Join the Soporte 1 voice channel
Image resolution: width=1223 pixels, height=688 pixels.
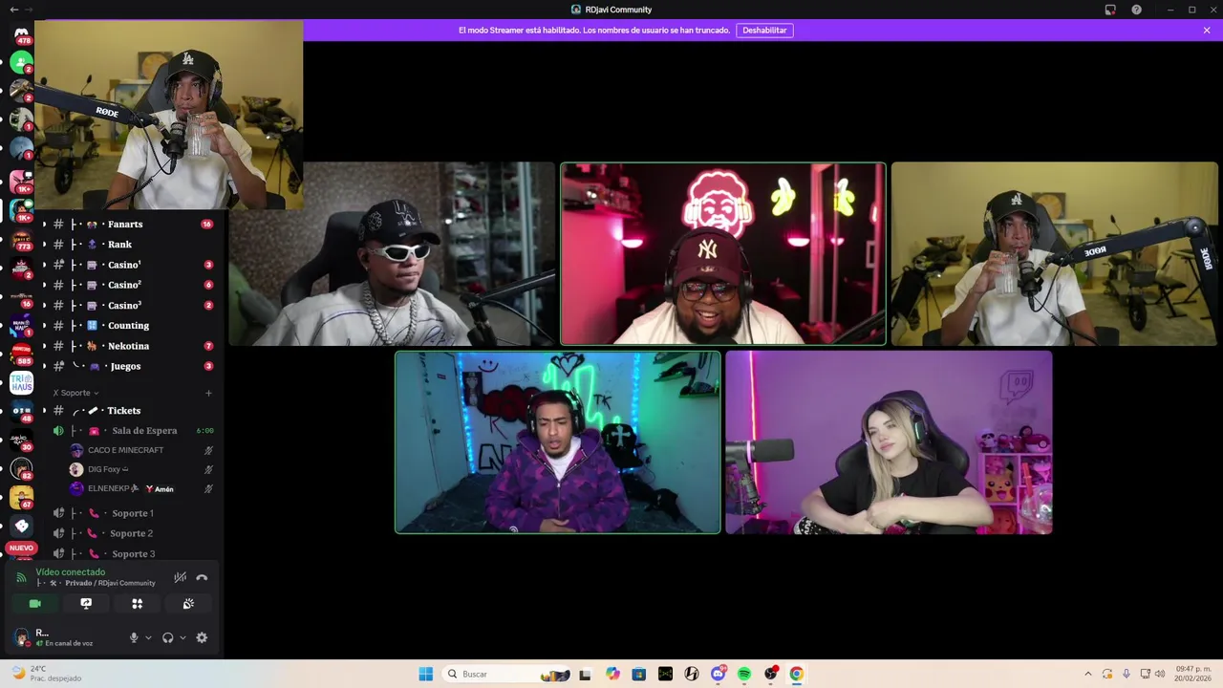[132, 513]
